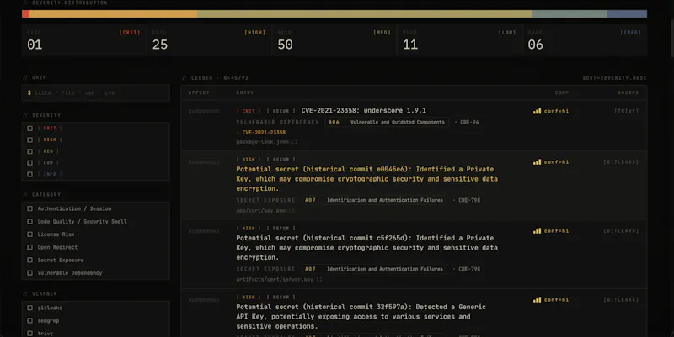The width and height of the screenshot is (674, 337).
Task: Click the A07 tag on the e0045e6 row
Action: [x=374, y=200]
